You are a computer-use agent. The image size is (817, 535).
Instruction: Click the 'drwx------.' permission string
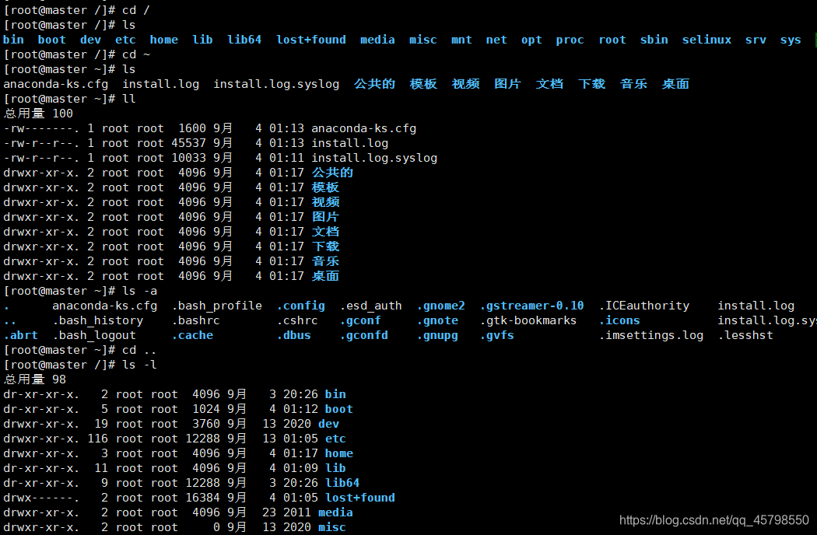41,498
